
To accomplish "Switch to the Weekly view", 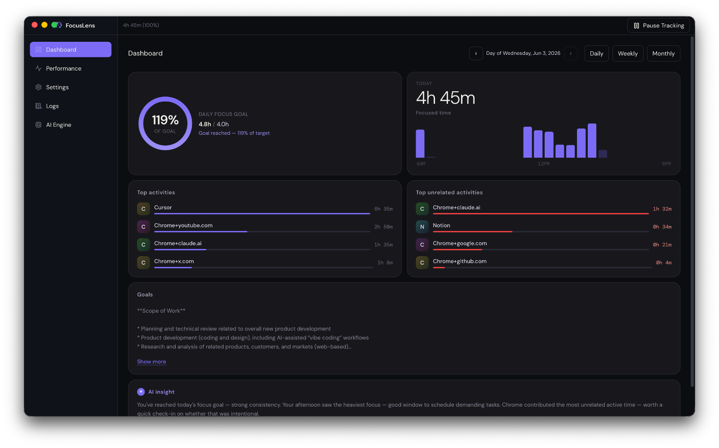I will [628, 53].
